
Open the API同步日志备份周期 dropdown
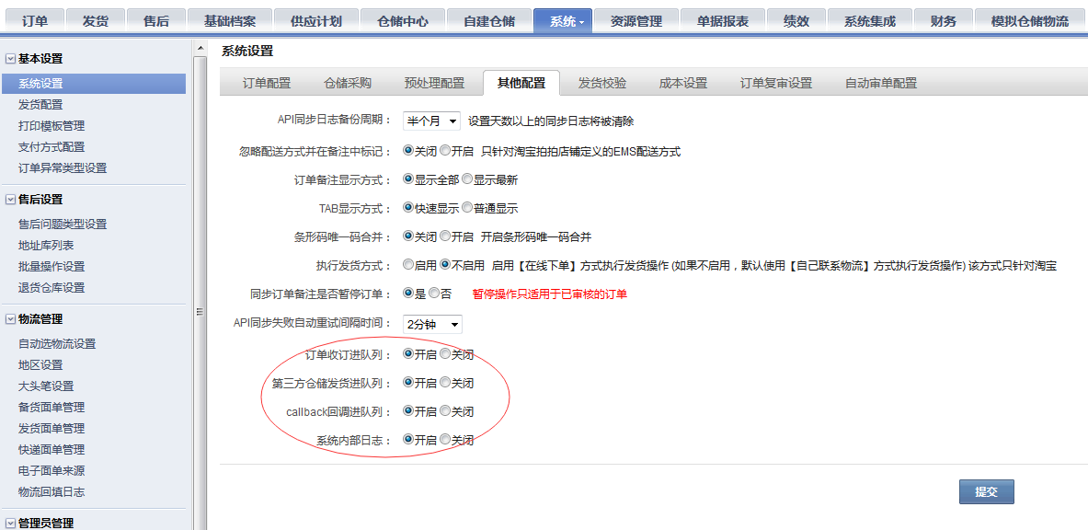(430, 121)
